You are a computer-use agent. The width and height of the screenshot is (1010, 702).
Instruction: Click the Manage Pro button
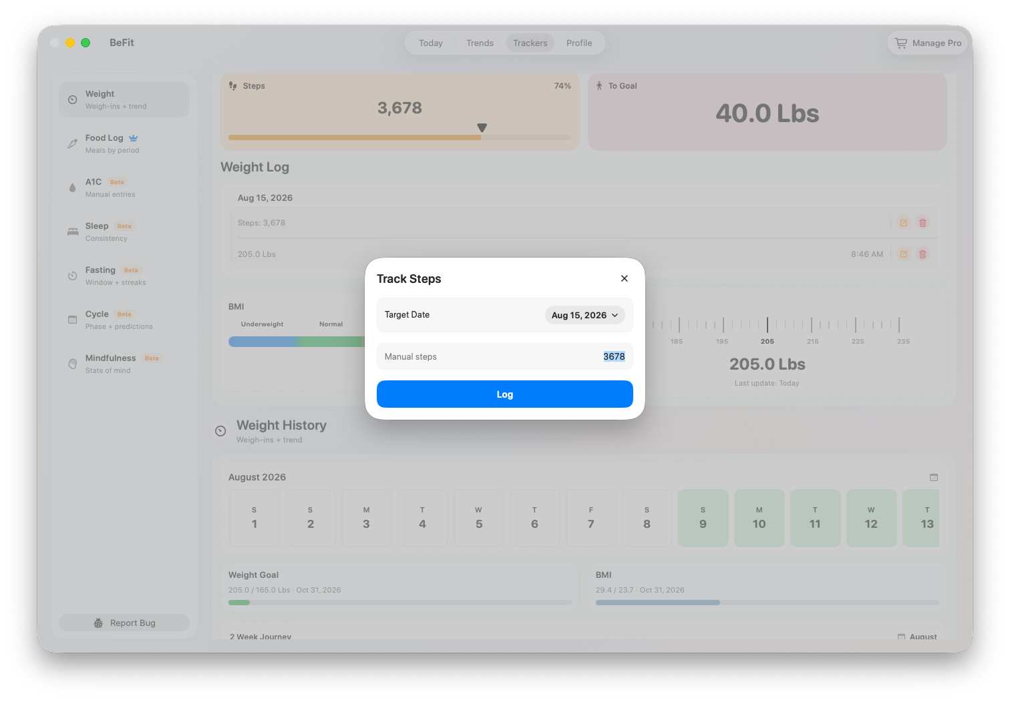point(928,43)
